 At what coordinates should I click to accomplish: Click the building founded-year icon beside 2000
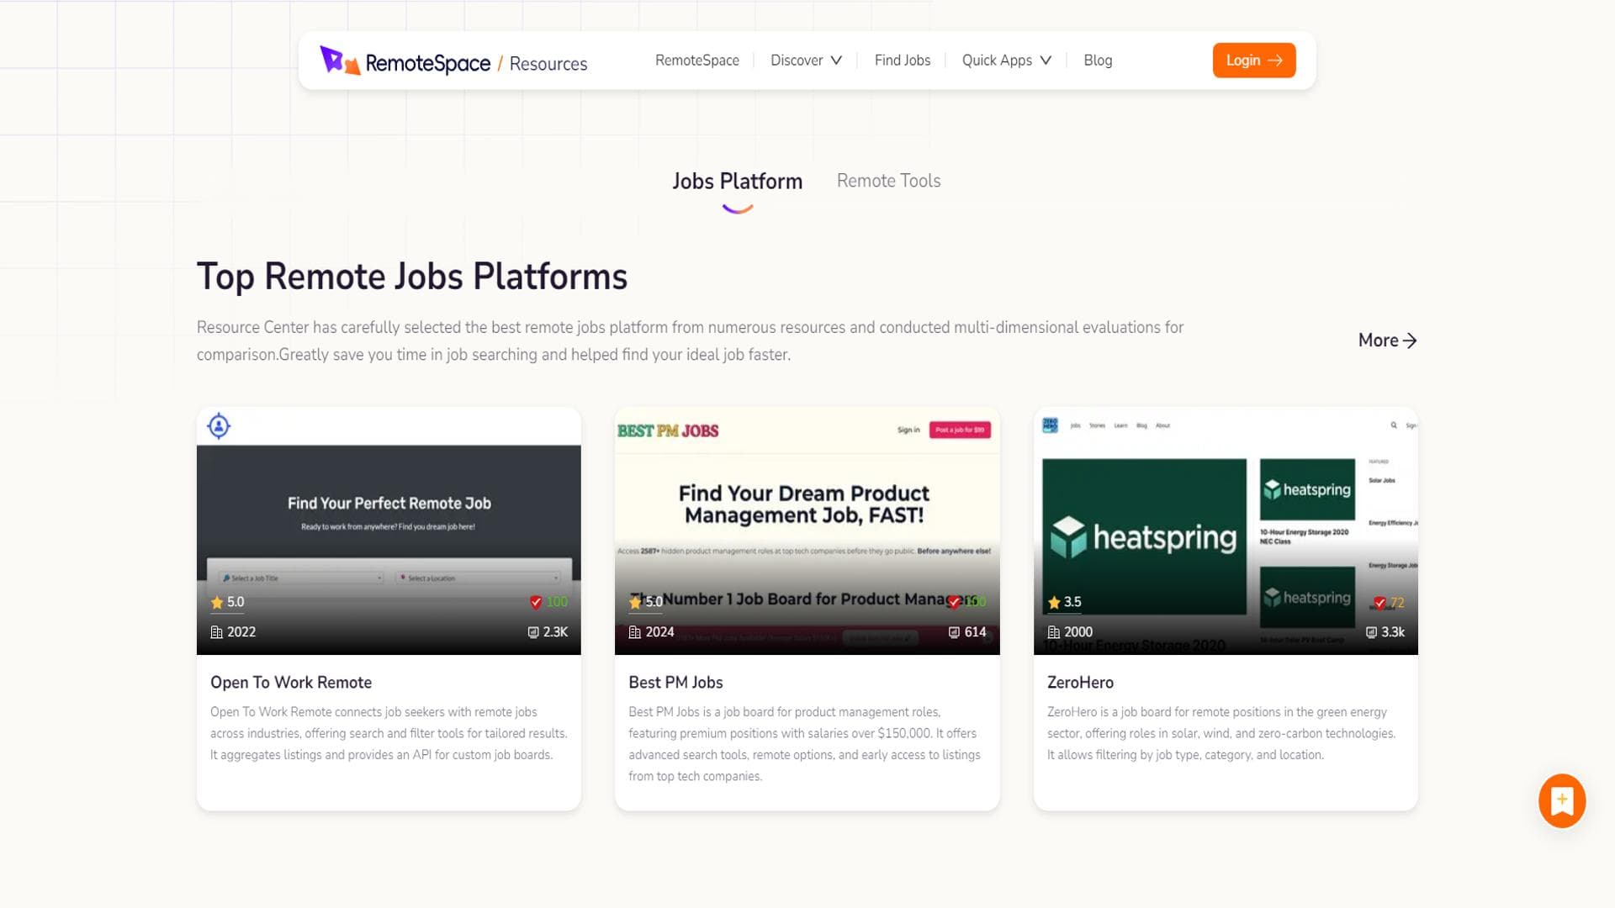tap(1053, 632)
